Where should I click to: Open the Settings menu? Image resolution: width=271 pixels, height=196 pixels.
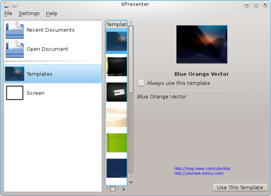(x=29, y=13)
